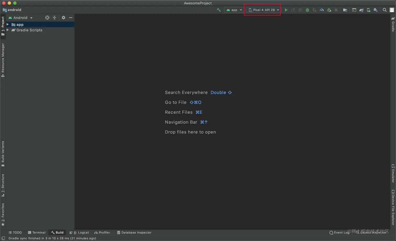396x241 pixels.
Task: Click the Stop square button
Action: pos(336,10)
